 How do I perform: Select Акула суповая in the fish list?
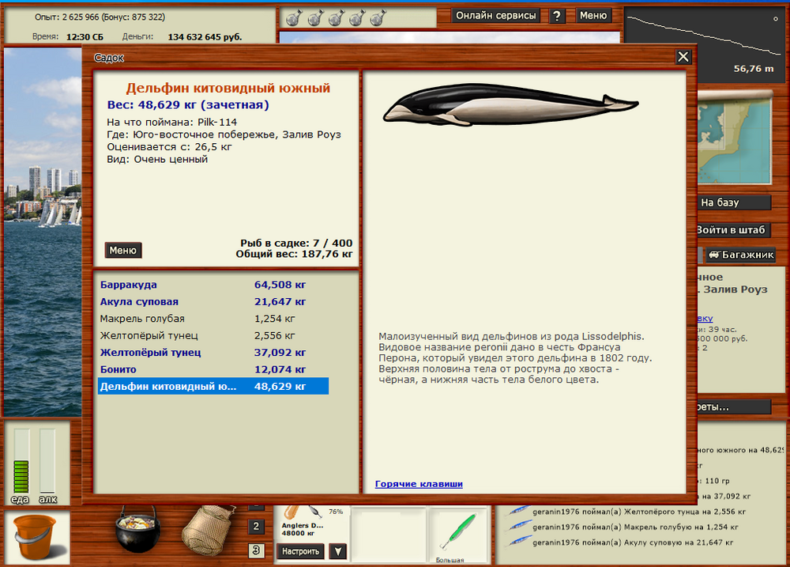tap(139, 302)
